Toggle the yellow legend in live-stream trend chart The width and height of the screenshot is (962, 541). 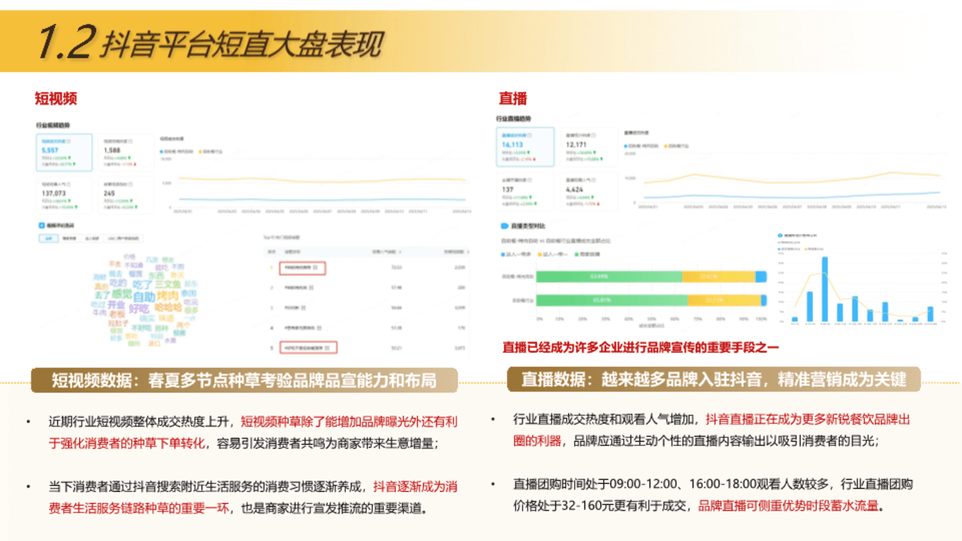click(x=676, y=146)
